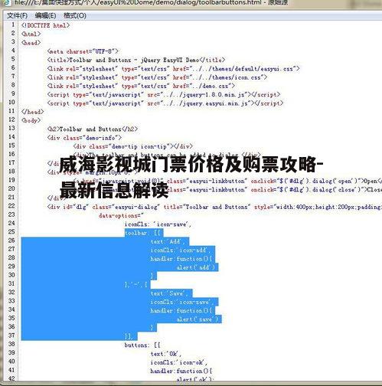Click line number 36 in the gutter
This screenshot has height=386, width=382.
coord(11,327)
